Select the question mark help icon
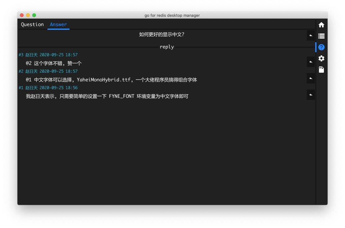The image size is (345, 228). pos(321,47)
